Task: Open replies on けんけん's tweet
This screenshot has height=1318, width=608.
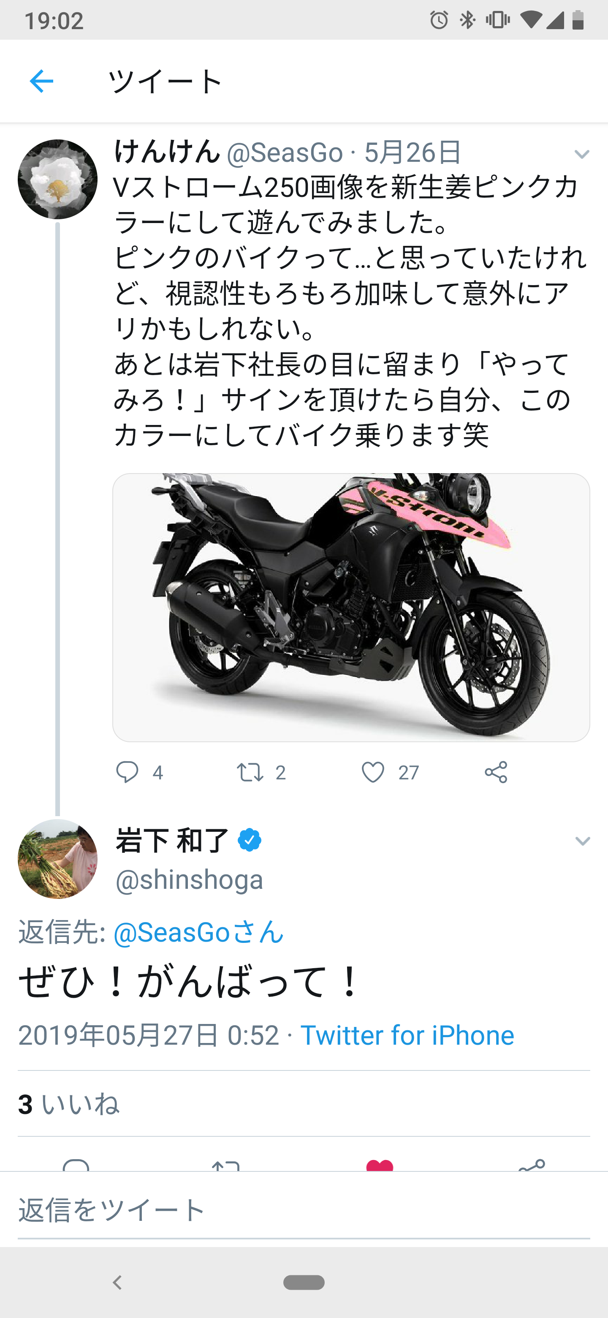Action: click(x=128, y=772)
